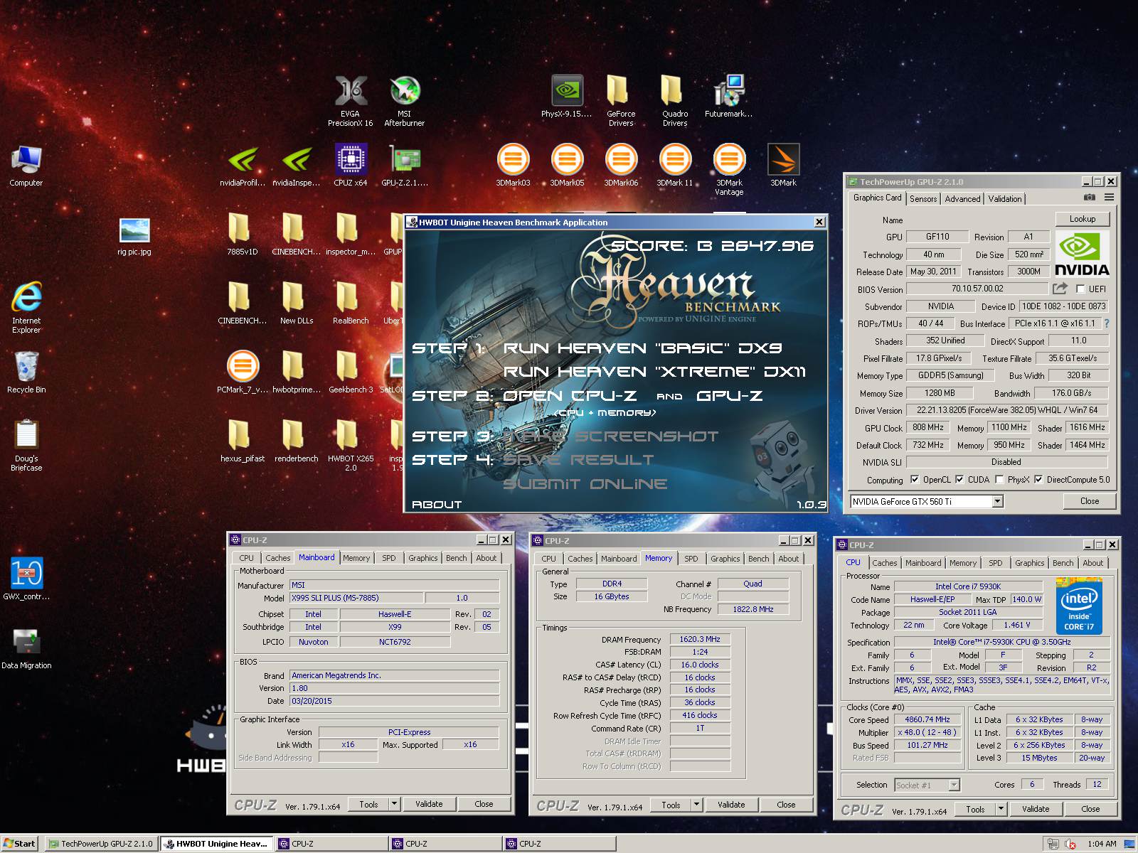
Task: Open PCMark 7 desktop icon
Action: click(x=243, y=372)
